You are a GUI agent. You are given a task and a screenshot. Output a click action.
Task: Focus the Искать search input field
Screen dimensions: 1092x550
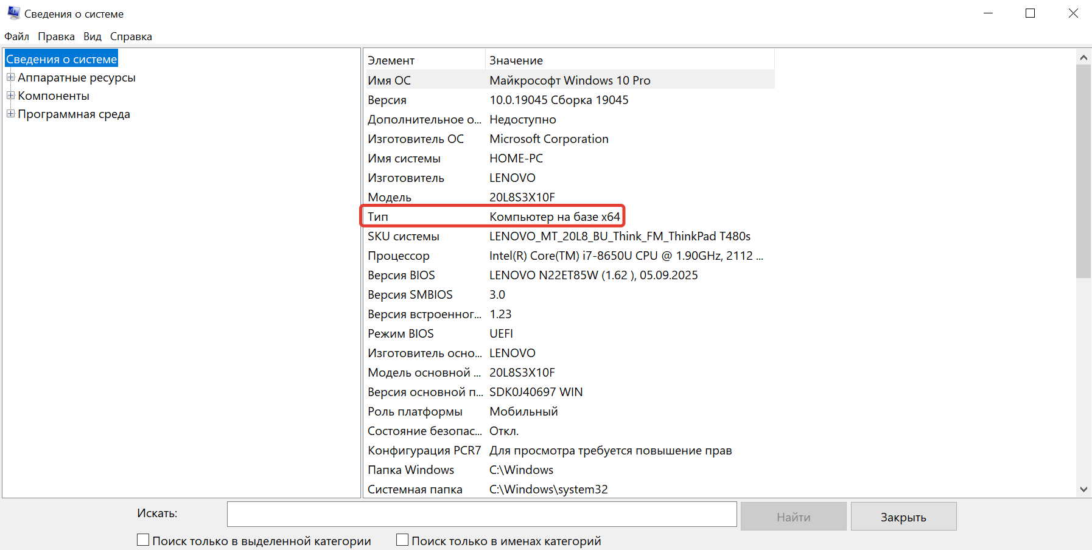pyautogui.click(x=481, y=514)
